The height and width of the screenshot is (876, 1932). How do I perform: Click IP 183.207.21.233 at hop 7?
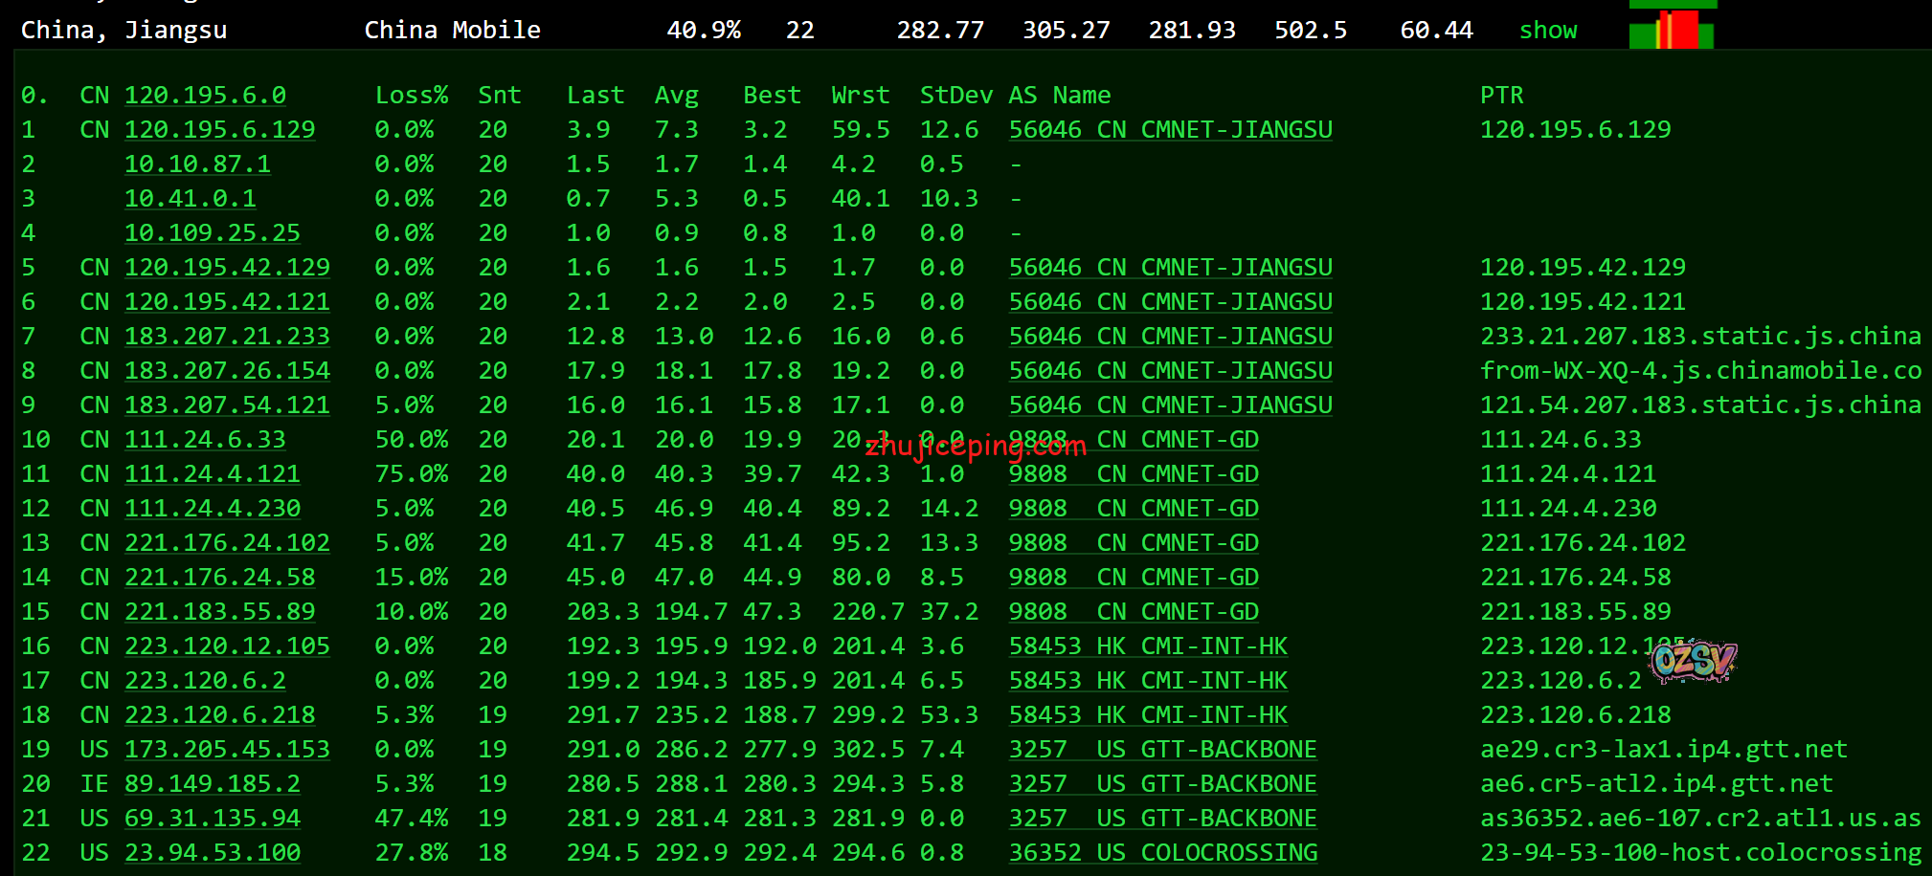[227, 337]
